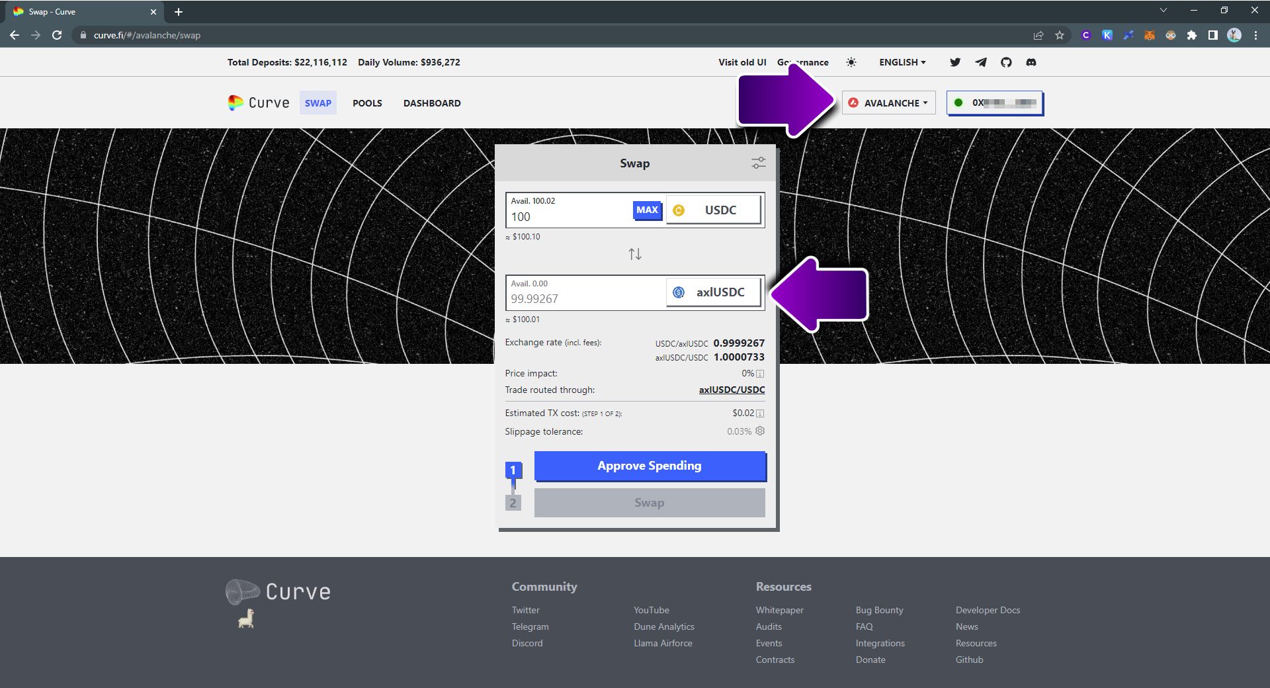Image resolution: width=1270 pixels, height=688 pixels.
Task: Open the chrome tab search chevron
Action: pyautogui.click(x=1164, y=10)
